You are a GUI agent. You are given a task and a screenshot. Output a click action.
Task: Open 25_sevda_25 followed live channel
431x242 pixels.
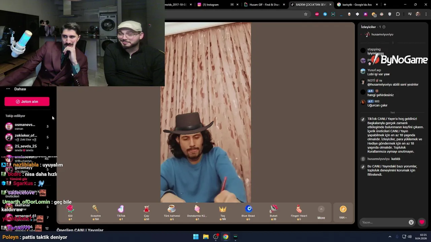(x=28, y=148)
